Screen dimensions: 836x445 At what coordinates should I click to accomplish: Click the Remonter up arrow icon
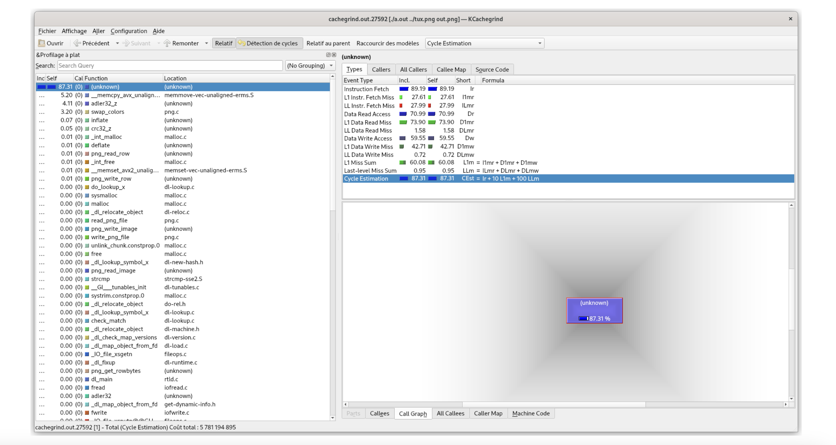point(167,43)
